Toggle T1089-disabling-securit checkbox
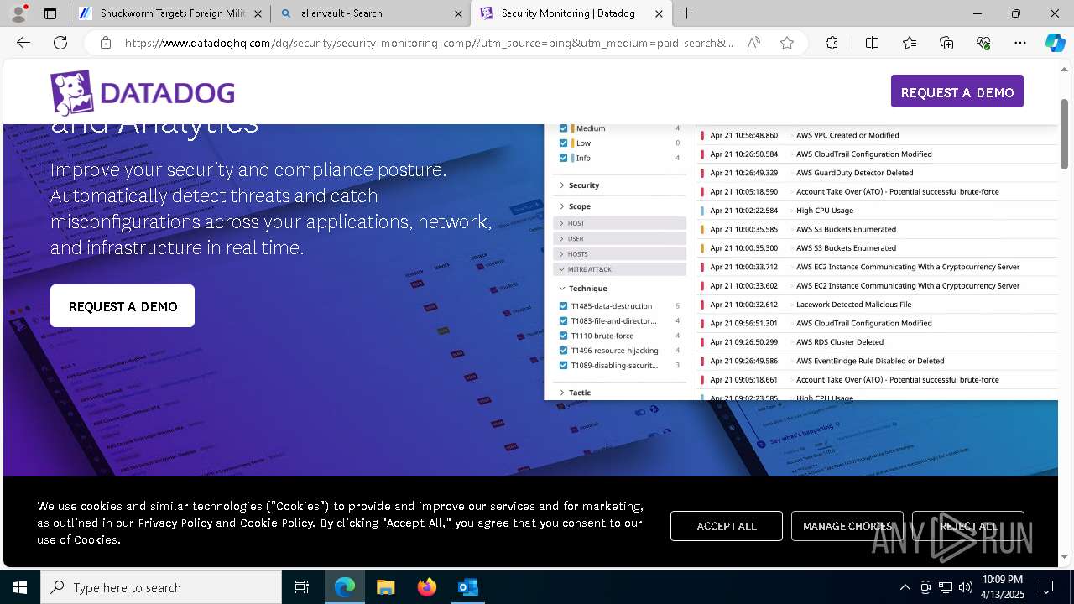 (x=564, y=365)
